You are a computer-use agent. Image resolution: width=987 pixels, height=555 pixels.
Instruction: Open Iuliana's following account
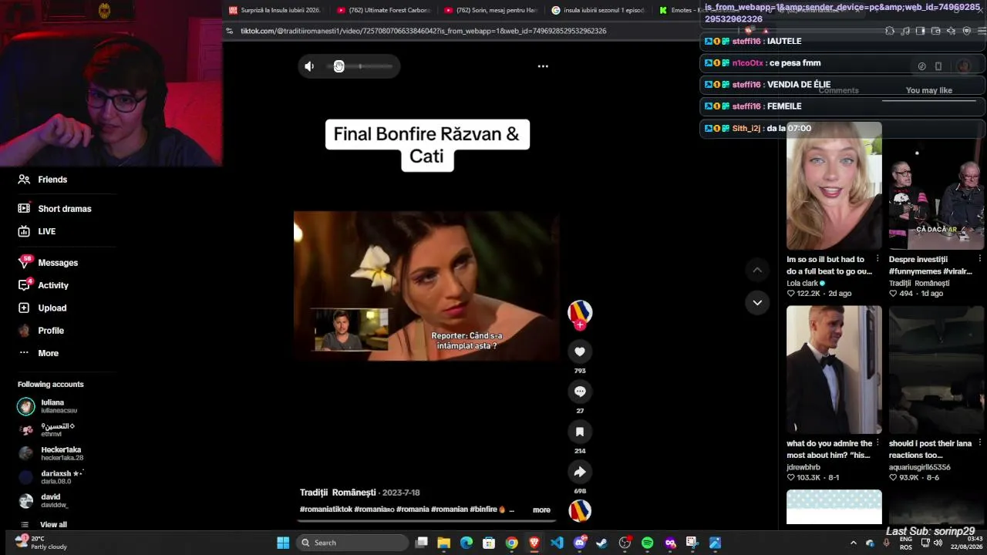(x=48, y=406)
